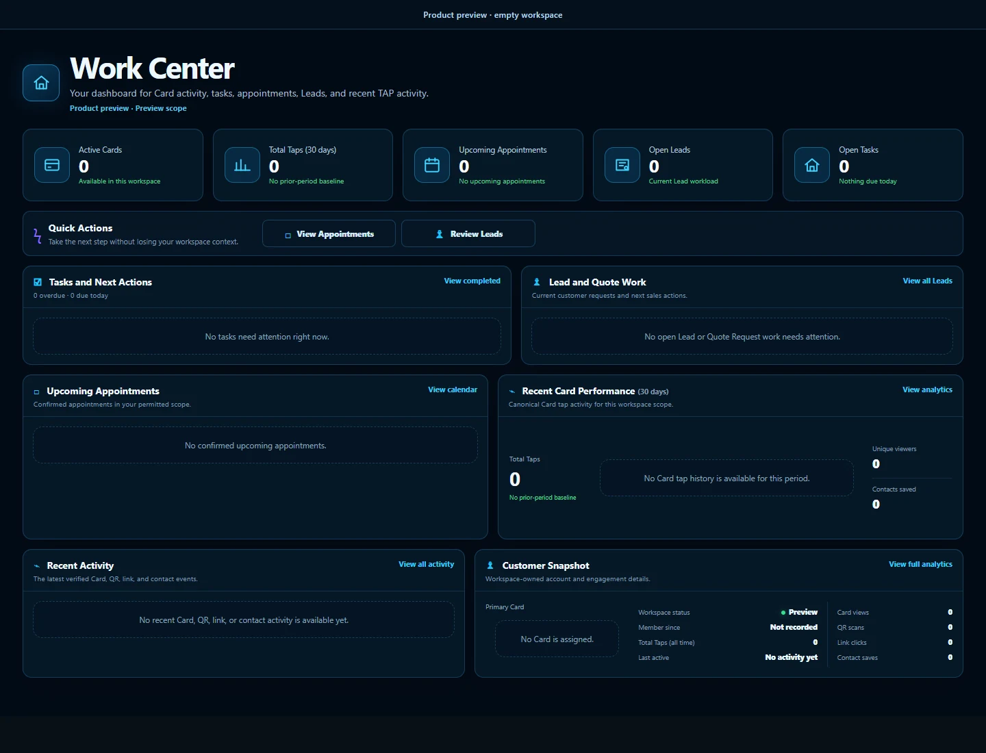Open the Review Leads quick action
The height and width of the screenshot is (753, 986).
(468, 233)
